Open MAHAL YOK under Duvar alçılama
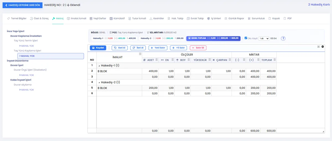The width and height of the screenshot is (332, 141). tap(27, 90)
